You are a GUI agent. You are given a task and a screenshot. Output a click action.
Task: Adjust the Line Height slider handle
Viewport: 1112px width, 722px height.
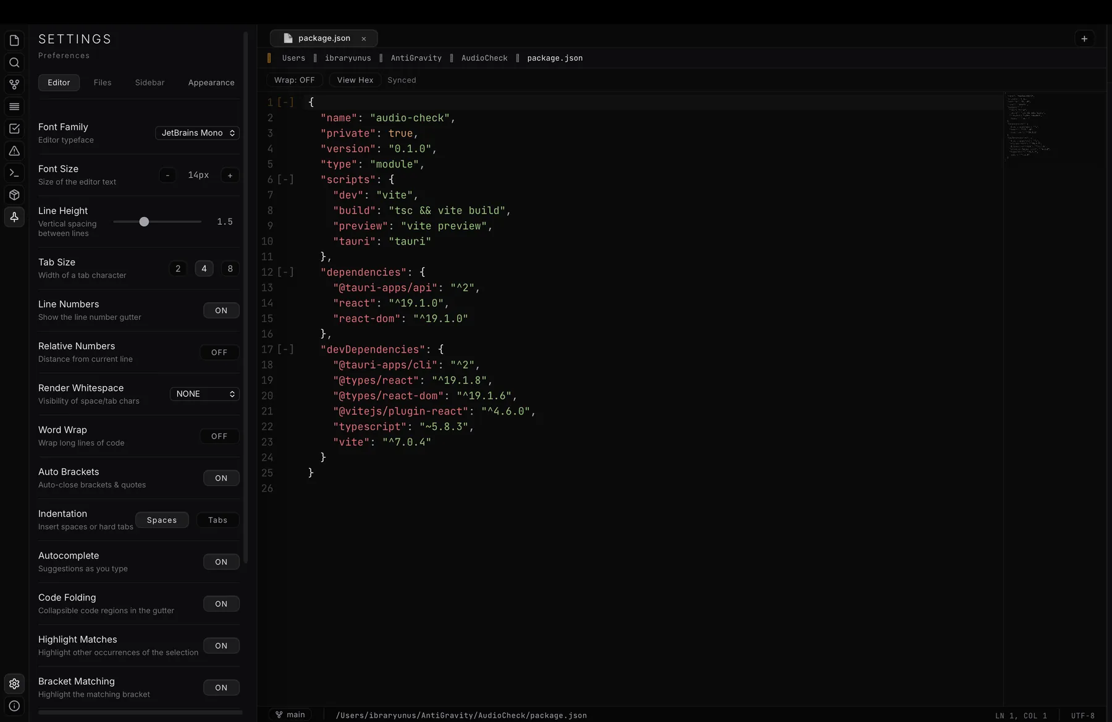tap(144, 222)
